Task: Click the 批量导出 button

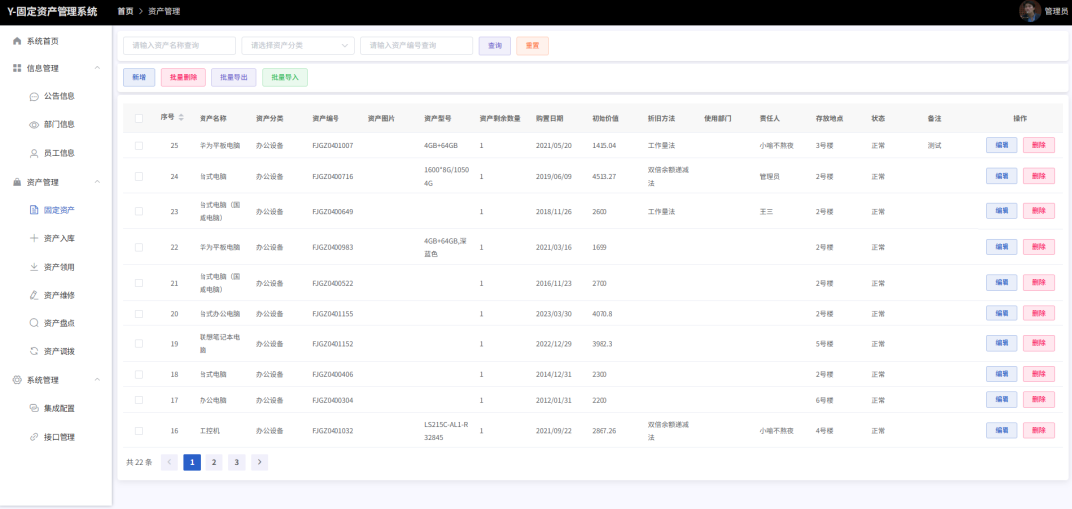Action: click(x=234, y=77)
